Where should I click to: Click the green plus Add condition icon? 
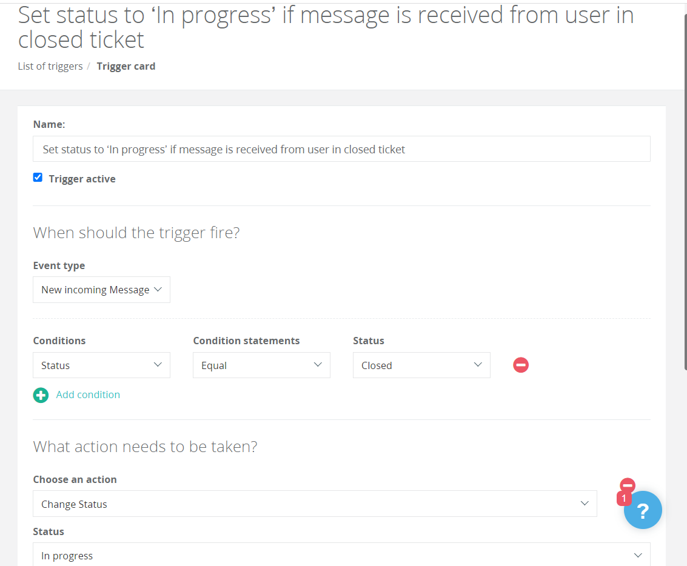pyautogui.click(x=41, y=395)
